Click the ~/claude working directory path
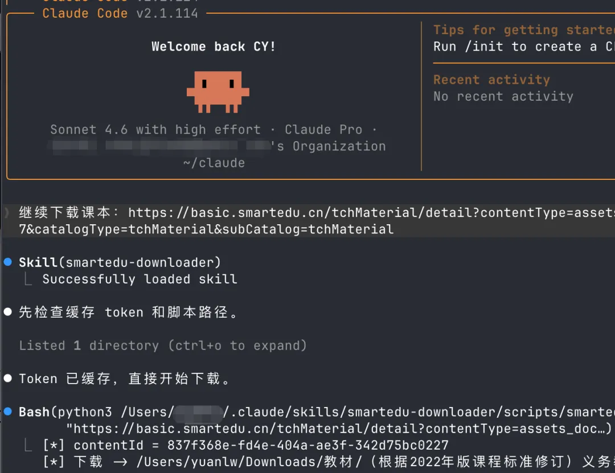The width and height of the screenshot is (615, 473). pos(214,163)
